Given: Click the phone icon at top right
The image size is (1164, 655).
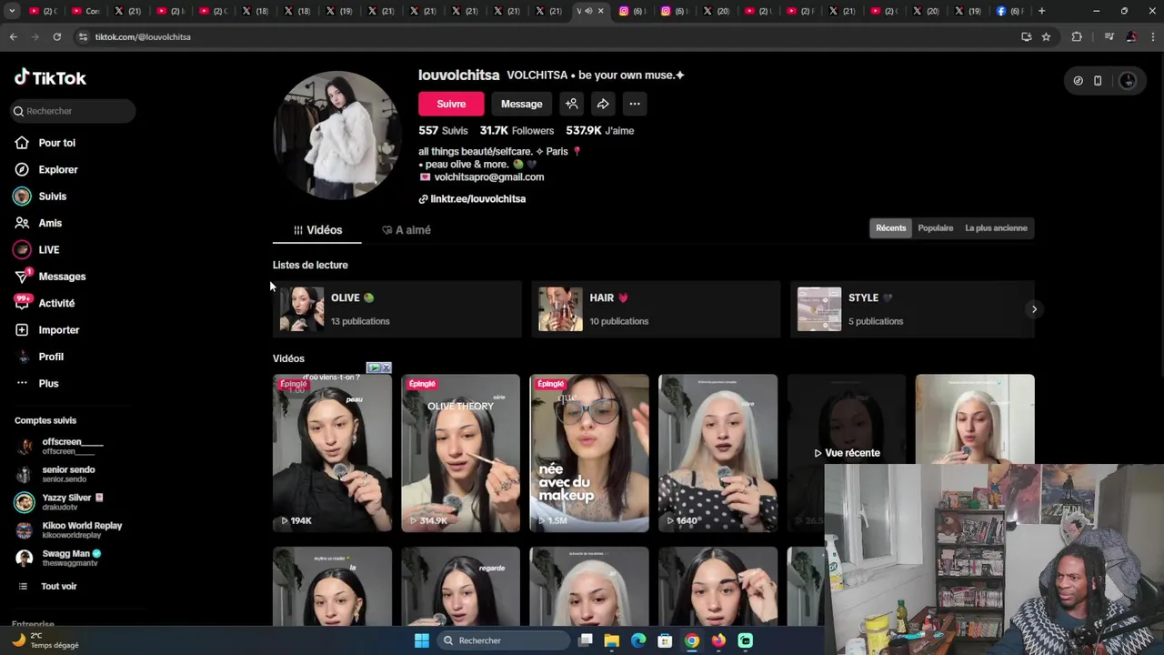Looking at the screenshot, I should 1098,81.
